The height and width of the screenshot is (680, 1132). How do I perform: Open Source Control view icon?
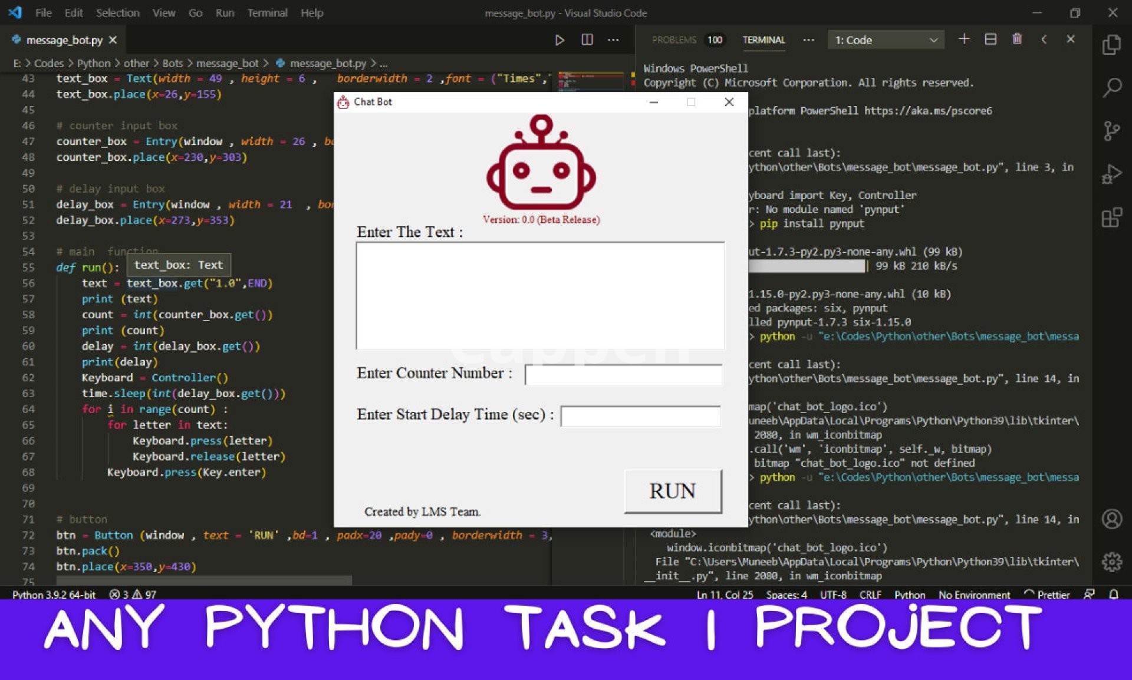tap(1111, 131)
